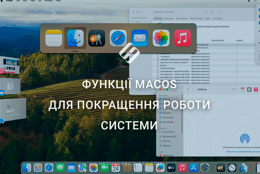Screen dimensions: 260x174
Task: Open Launchpad from the Dock
Action: pyautogui.click(x=38, y=168)
